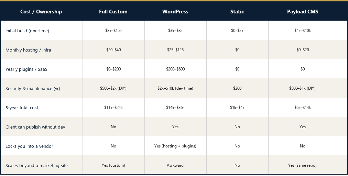Viewport: 348px width, 176px height.
Task: Select the 5-year total cost row label
Action: point(22,108)
